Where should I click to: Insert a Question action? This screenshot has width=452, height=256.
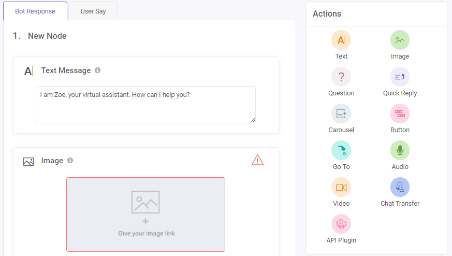pyautogui.click(x=341, y=77)
